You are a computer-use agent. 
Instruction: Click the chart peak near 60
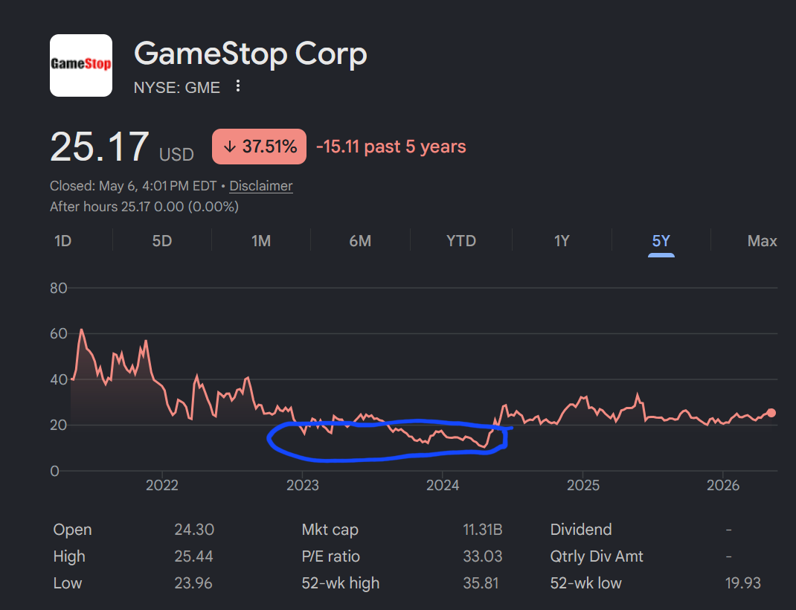point(81,330)
